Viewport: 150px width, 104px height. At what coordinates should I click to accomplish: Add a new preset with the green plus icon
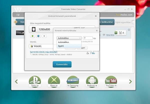tap(32, 36)
